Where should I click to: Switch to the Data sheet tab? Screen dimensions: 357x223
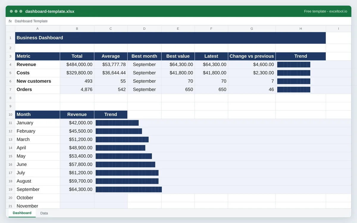[x=44, y=213]
